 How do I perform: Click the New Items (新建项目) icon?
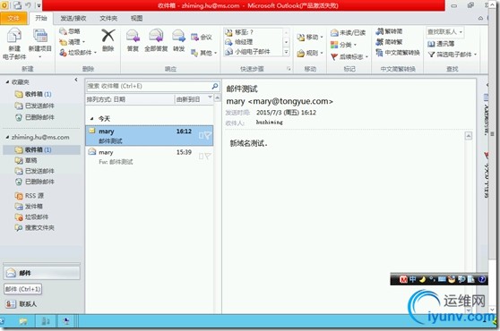[40, 36]
